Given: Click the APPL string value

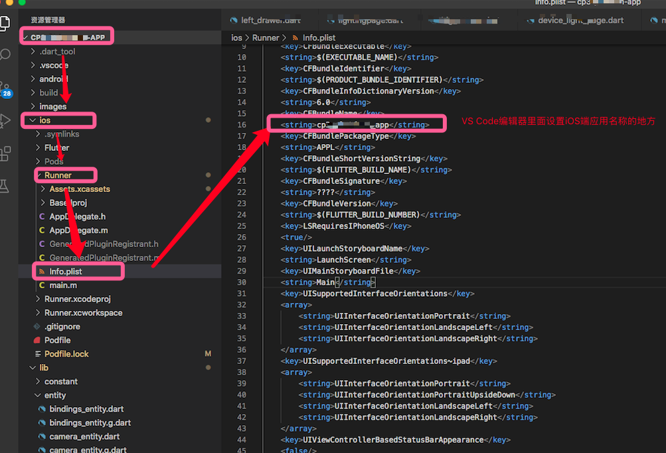Looking at the screenshot, I should [x=326, y=147].
